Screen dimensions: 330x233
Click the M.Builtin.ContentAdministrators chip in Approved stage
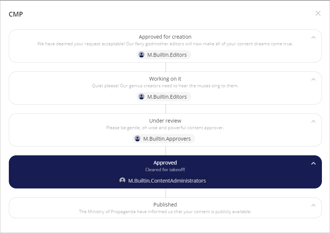tap(164, 180)
